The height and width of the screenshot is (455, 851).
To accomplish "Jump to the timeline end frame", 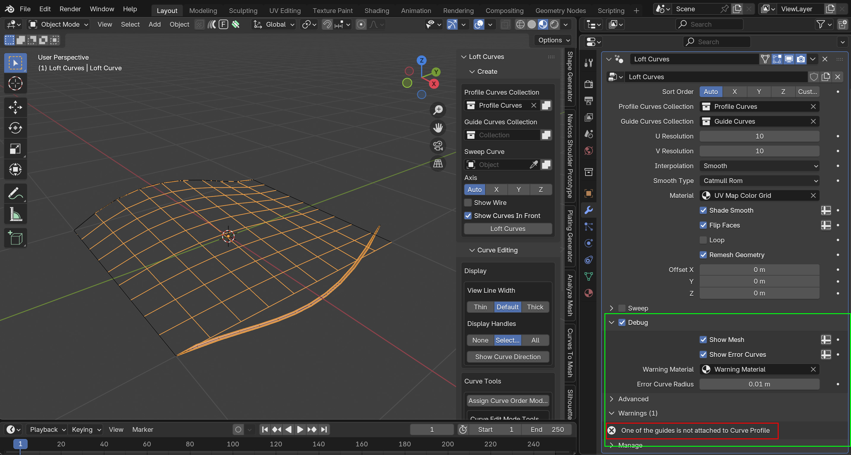I will tap(324, 429).
